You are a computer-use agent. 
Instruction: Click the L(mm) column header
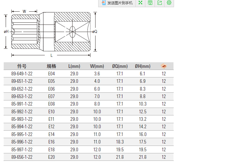pos(74,66)
